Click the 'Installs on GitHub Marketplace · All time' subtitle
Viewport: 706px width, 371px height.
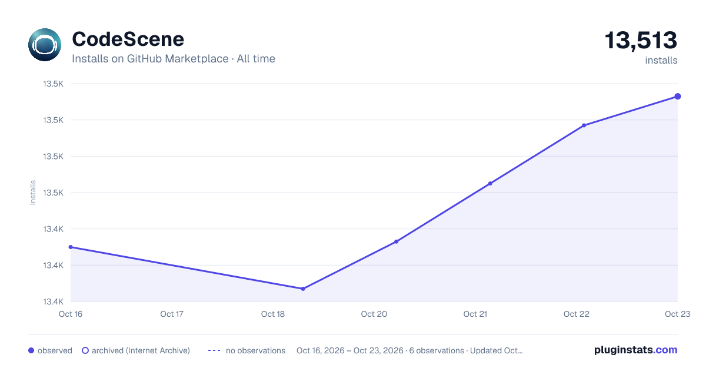click(x=174, y=59)
